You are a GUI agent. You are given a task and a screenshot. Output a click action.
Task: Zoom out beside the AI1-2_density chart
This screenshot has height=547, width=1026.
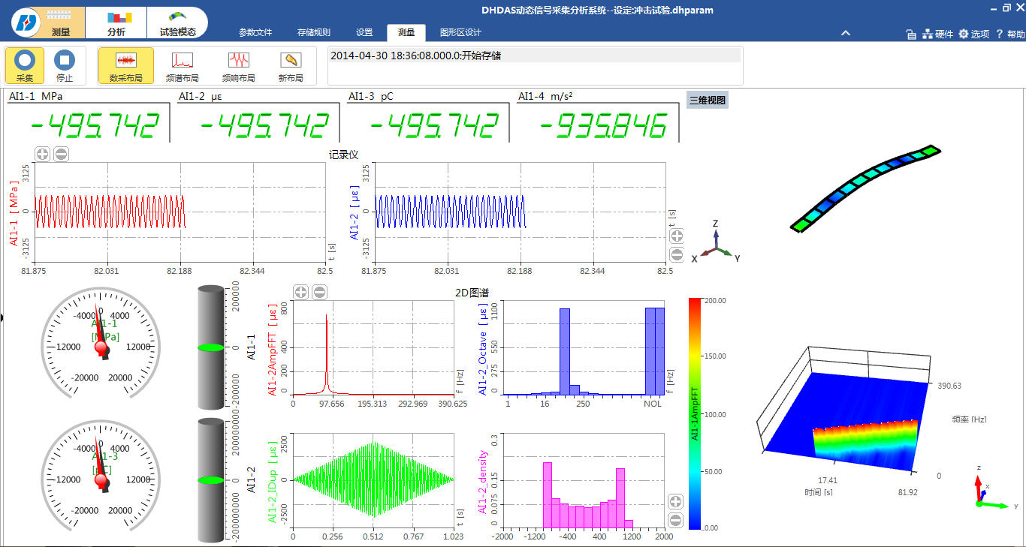tap(675, 520)
